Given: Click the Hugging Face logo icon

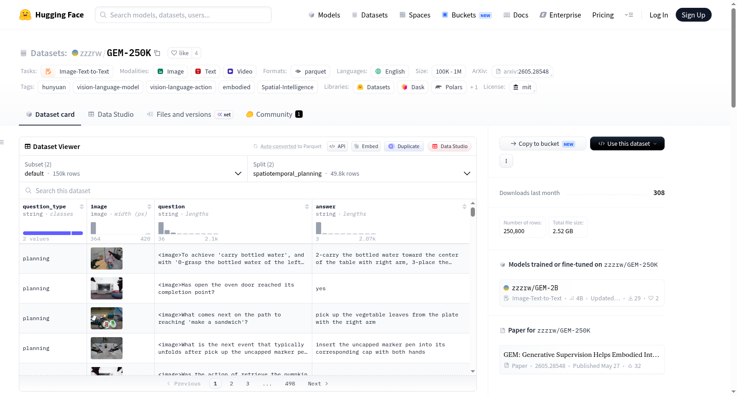Looking at the screenshot, I should pos(25,15).
